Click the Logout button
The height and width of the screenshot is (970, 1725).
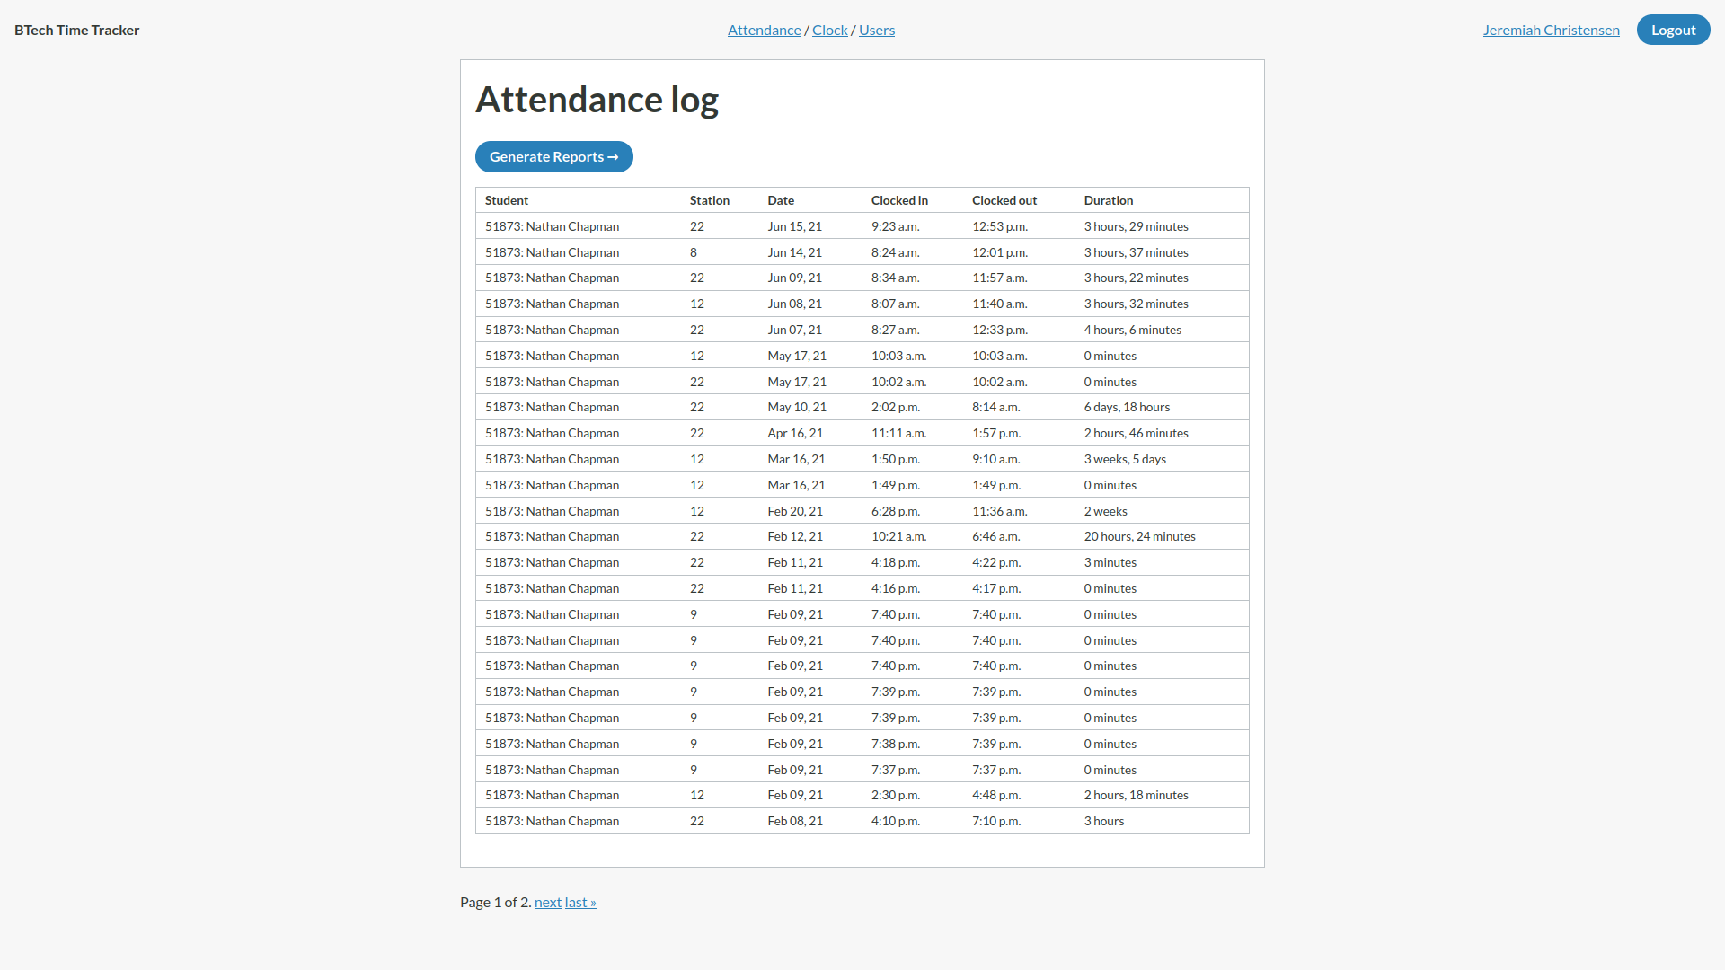click(x=1673, y=31)
